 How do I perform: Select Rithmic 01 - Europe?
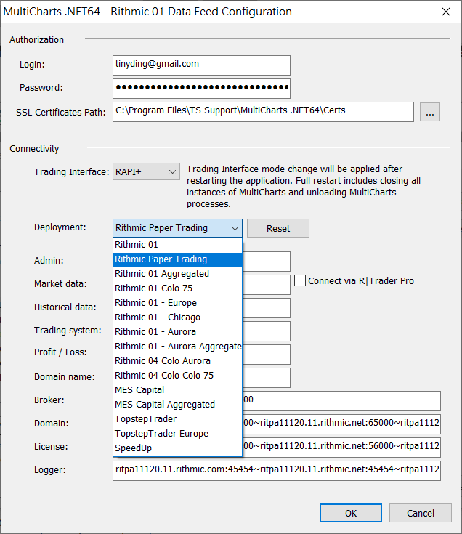click(177, 303)
